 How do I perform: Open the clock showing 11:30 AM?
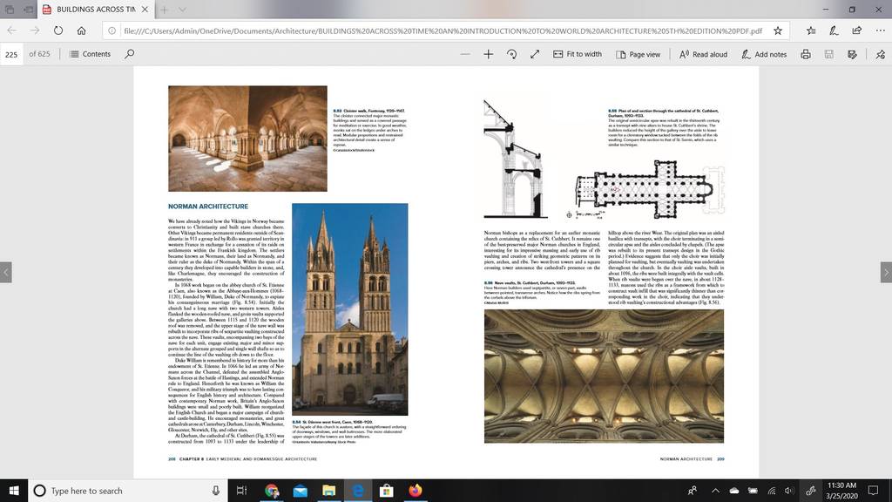point(842,491)
